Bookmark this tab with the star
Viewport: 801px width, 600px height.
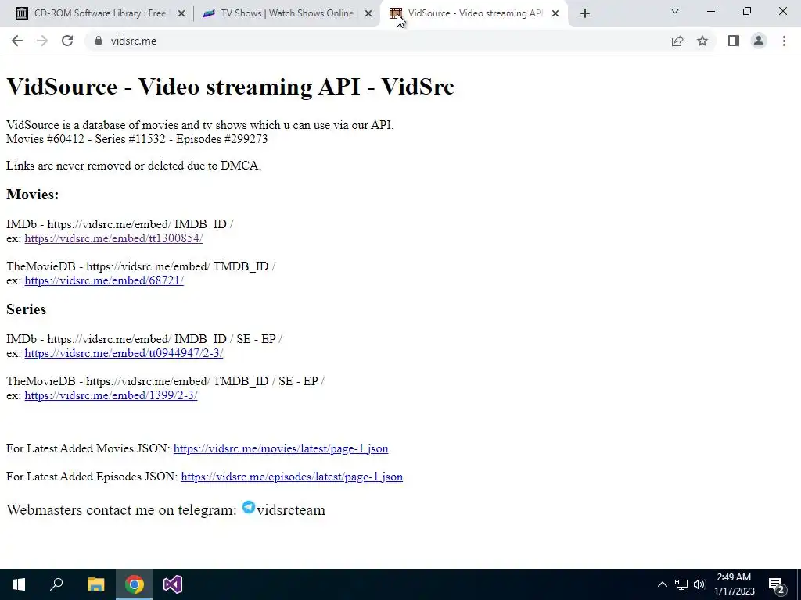(702, 41)
